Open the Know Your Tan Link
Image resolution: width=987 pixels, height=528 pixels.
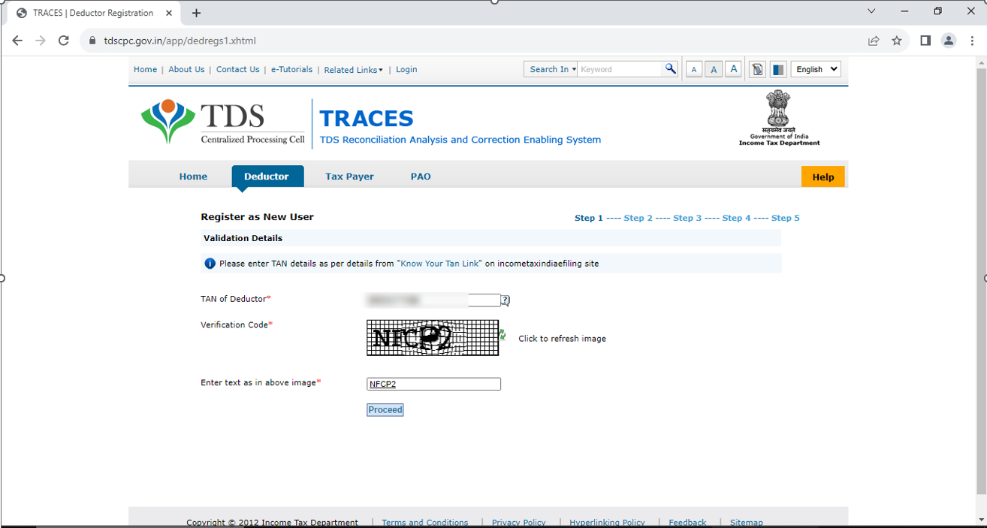pos(439,264)
